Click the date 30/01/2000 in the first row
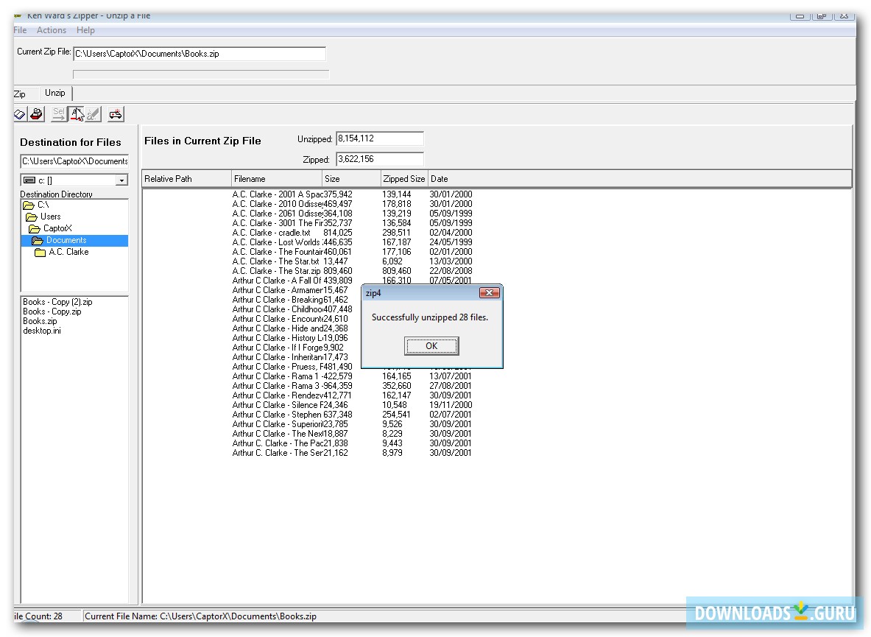 point(451,194)
